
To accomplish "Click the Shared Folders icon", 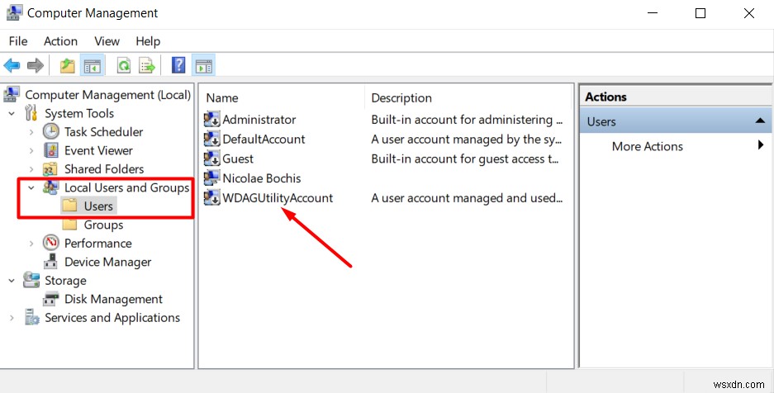I will tap(51, 169).
